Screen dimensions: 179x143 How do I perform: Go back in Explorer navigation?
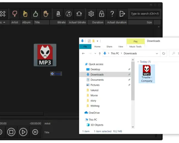point(83,53)
